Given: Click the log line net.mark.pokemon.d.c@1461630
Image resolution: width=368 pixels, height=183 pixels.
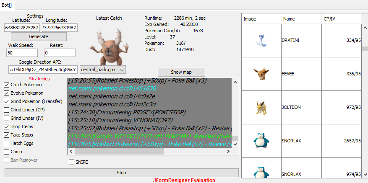Looking at the screenshot, I should [112, 89].
